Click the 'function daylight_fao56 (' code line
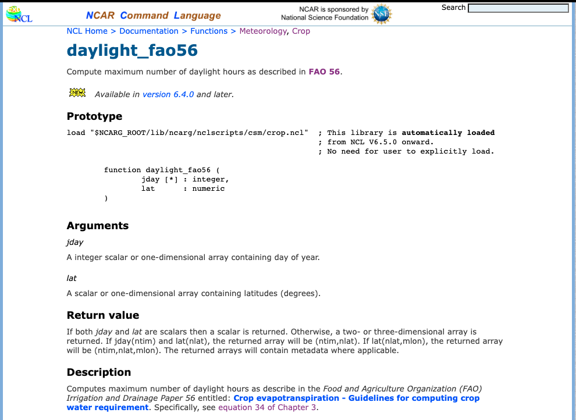The height and width of the screenshot is (420, 576). [x=162, y=170]
